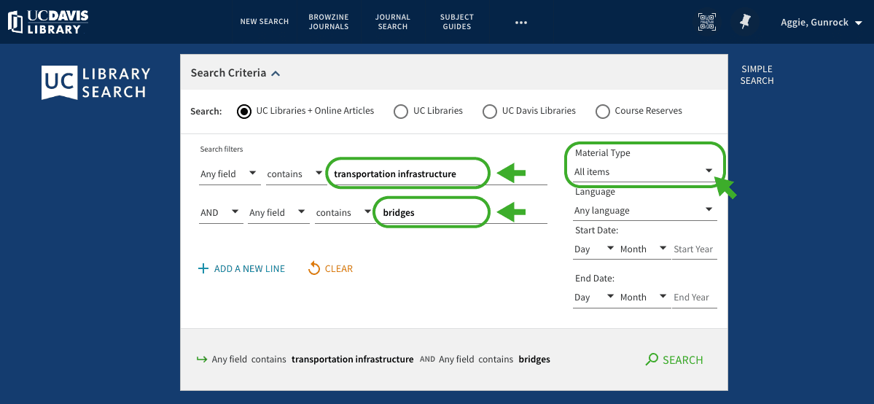Open the three-dots more menu
This screenshot has width=874, height=404.
(x=520, y=22)
